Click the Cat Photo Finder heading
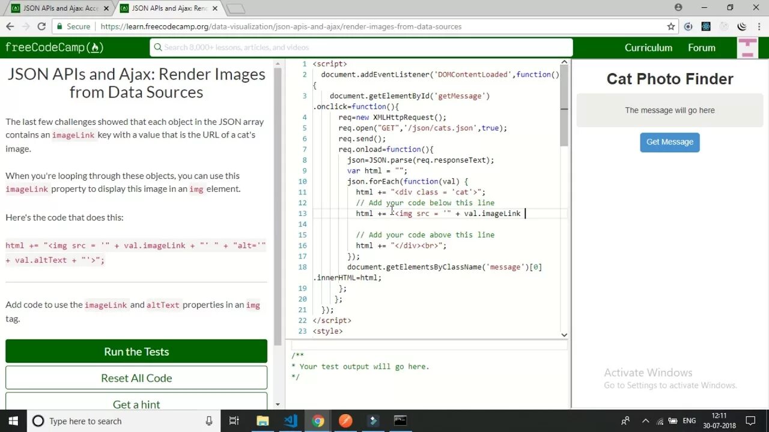Viewport: 769px width, 432px height. pyautogui.click(x=670, y=79)
